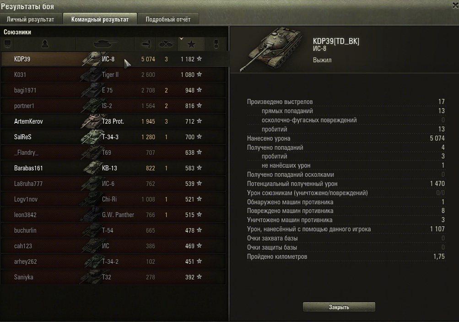Click star icon next to KDP39's 1 182 experience
The image size is (459, 322).
click(x=200, y=59)
